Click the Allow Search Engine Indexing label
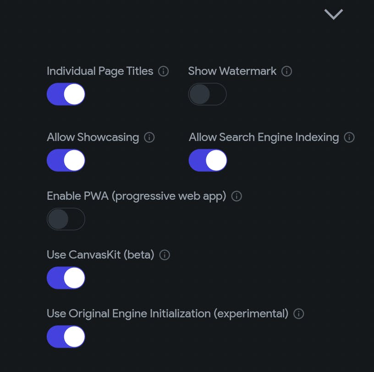 coord(264,137)
